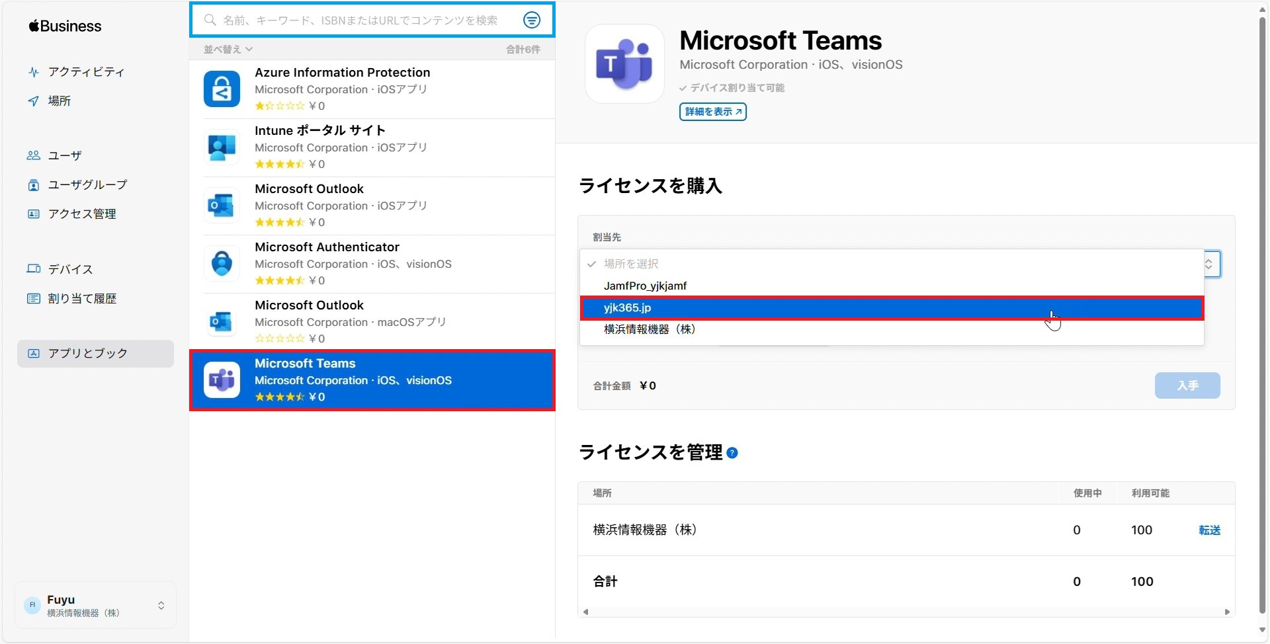1270x644 pixels.
Task: Click the large Microsoft Teams logo
Action: (624, 64)
